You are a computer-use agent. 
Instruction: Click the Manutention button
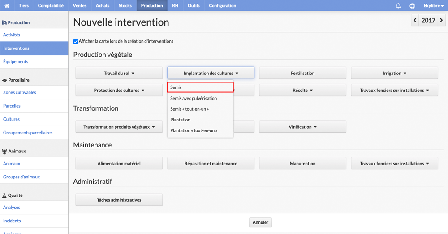click(x=302, y=163)
